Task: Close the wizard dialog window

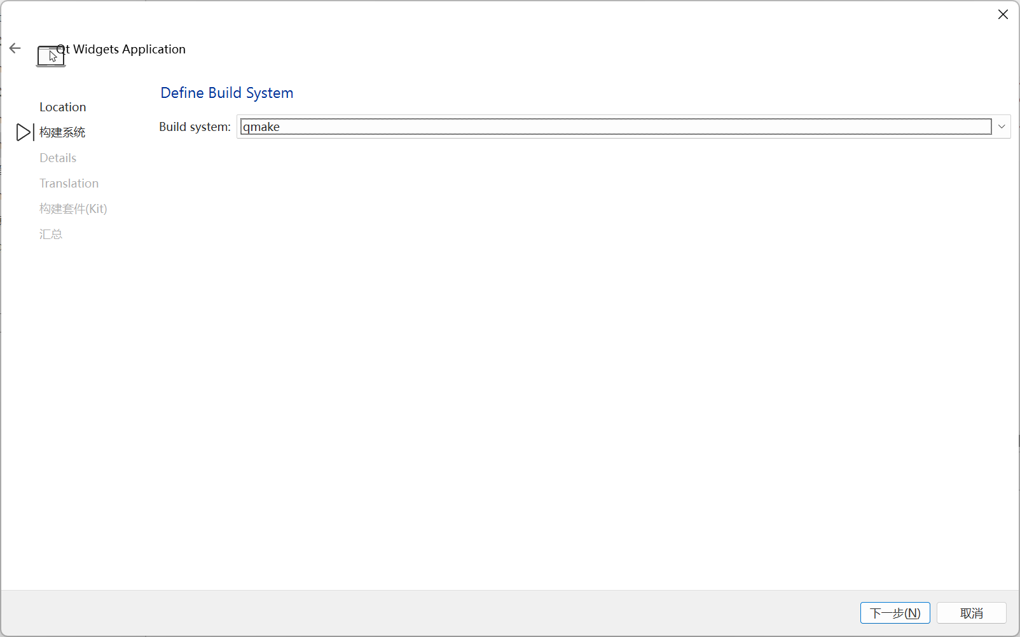Action: (1003, 15)
